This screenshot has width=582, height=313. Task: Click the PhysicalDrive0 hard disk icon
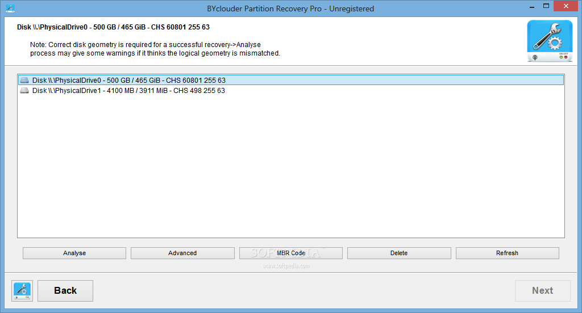click(x=24, y=80)
